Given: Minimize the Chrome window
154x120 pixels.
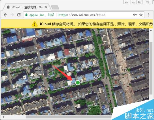Looking at the screenshot, I should click(x=134, y=2).
